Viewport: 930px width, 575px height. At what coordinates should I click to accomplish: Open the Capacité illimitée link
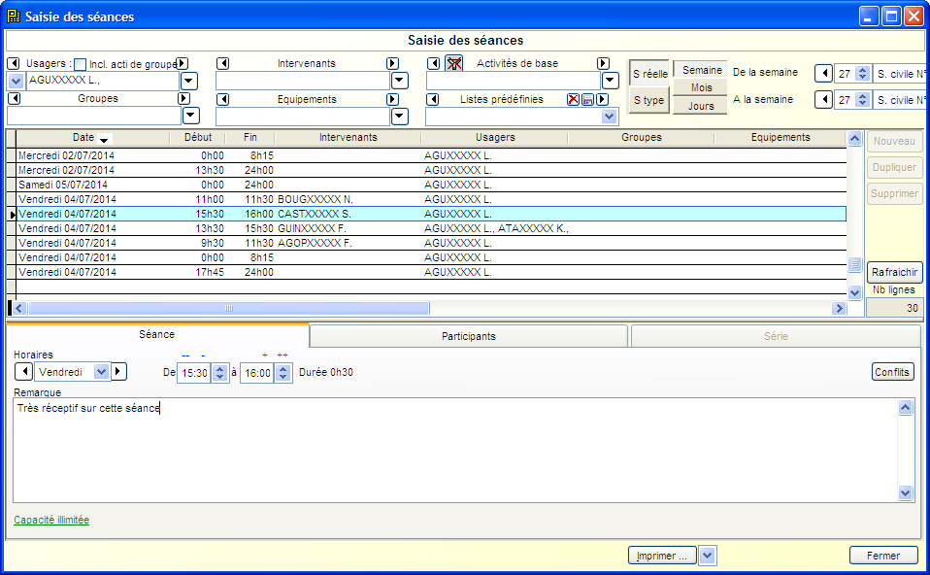click(x=51, y=520)
